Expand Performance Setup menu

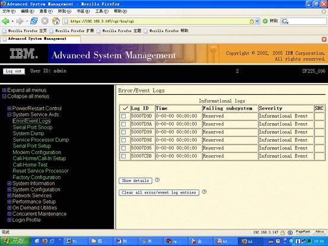coord(9,202)
